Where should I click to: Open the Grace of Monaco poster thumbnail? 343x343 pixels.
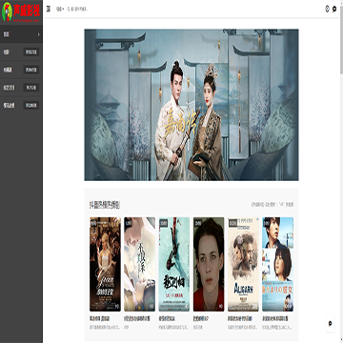click(105, 264)
